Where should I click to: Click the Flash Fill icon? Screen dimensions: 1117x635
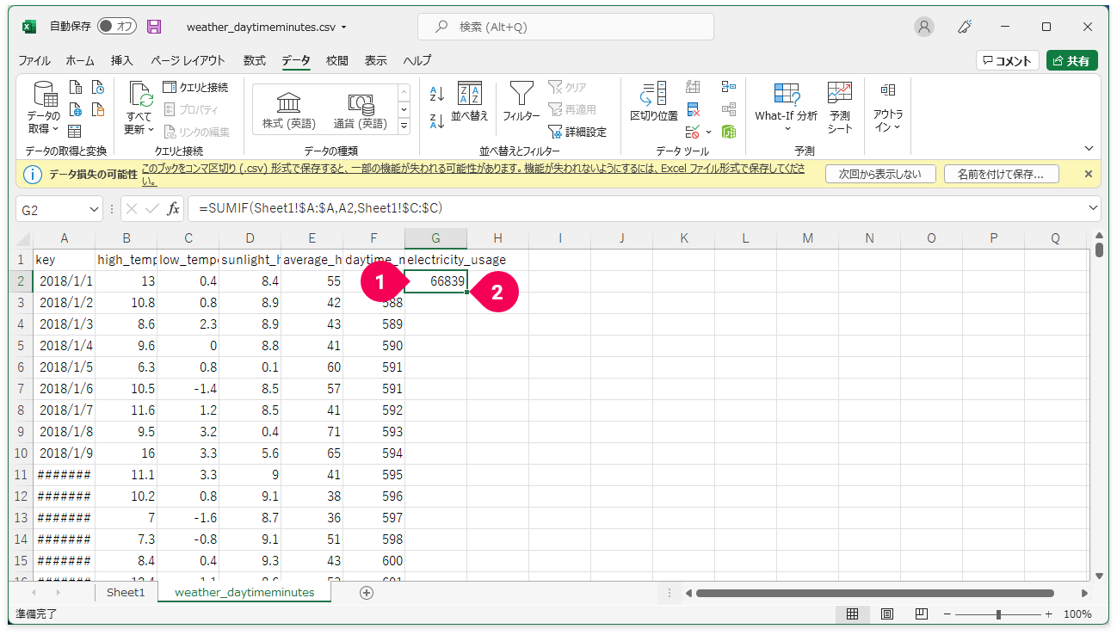694,87
